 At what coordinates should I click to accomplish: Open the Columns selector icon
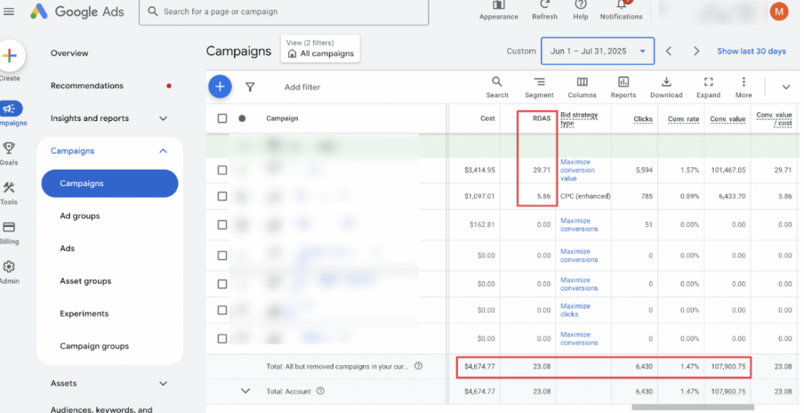[x=582, y=82]
